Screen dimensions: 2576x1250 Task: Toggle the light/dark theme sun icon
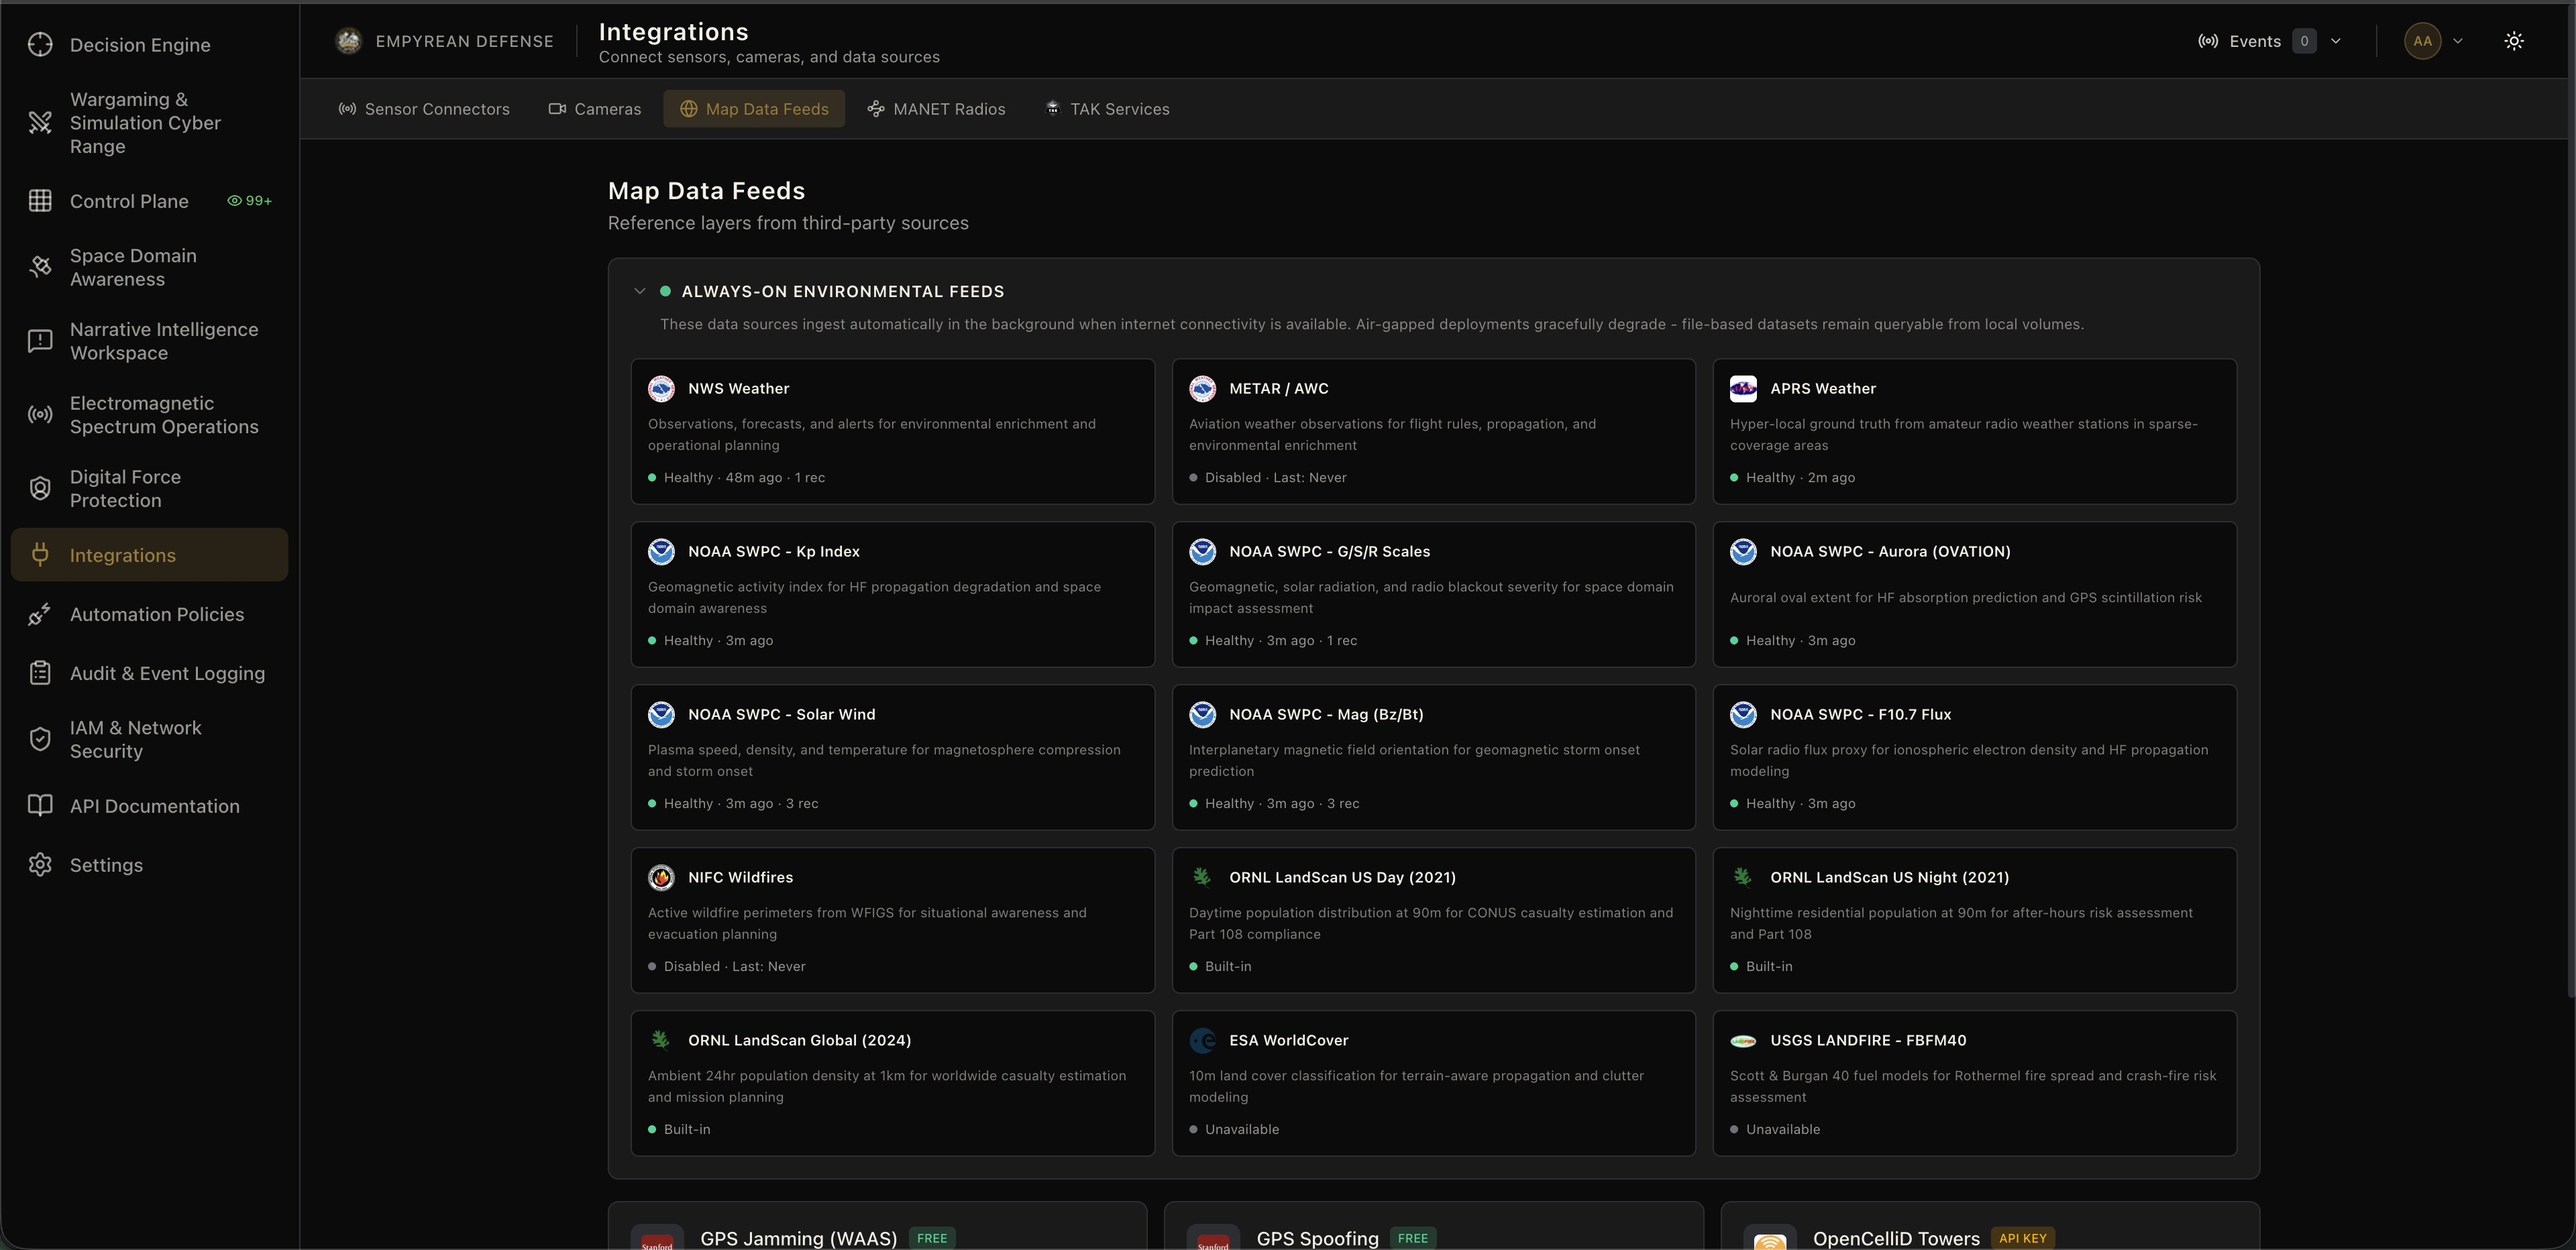[x=2514, y=41]
